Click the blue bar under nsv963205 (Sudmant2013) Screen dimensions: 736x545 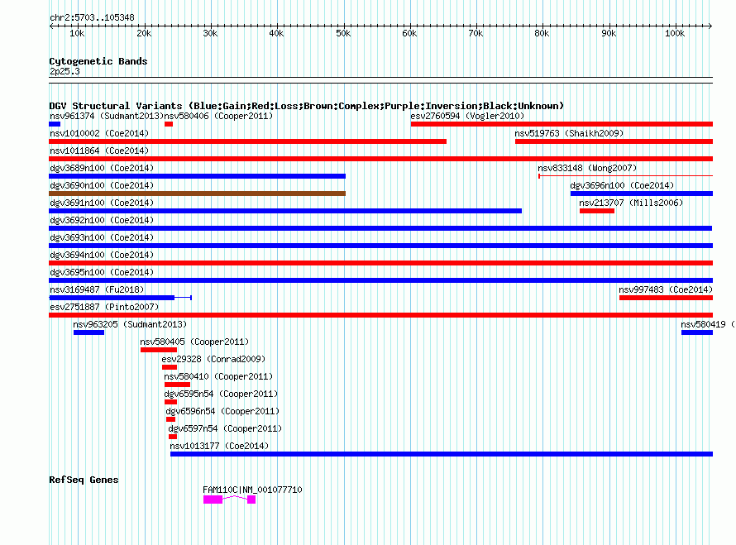(x=88, y=332)
